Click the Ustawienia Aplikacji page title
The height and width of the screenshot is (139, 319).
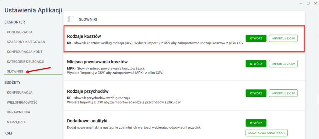[x=33, y=11]
